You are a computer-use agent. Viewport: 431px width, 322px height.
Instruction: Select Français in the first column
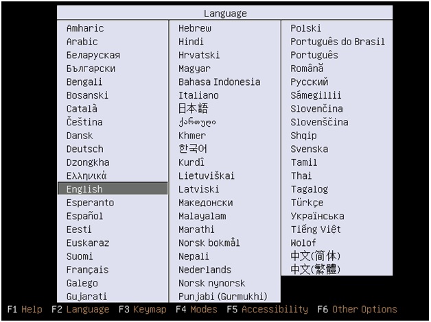pyautogui.click(x=87, y=270)
